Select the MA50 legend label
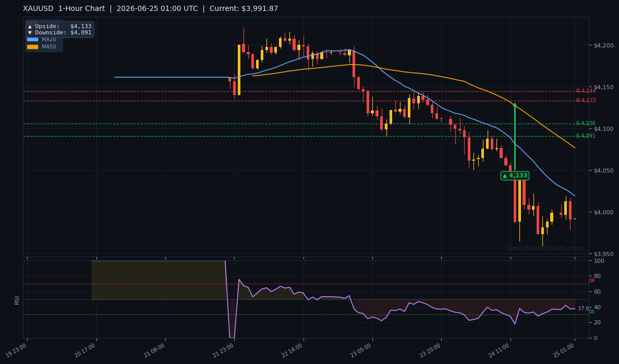This screenshot has width=619, height=364. [x=49, y=46]
